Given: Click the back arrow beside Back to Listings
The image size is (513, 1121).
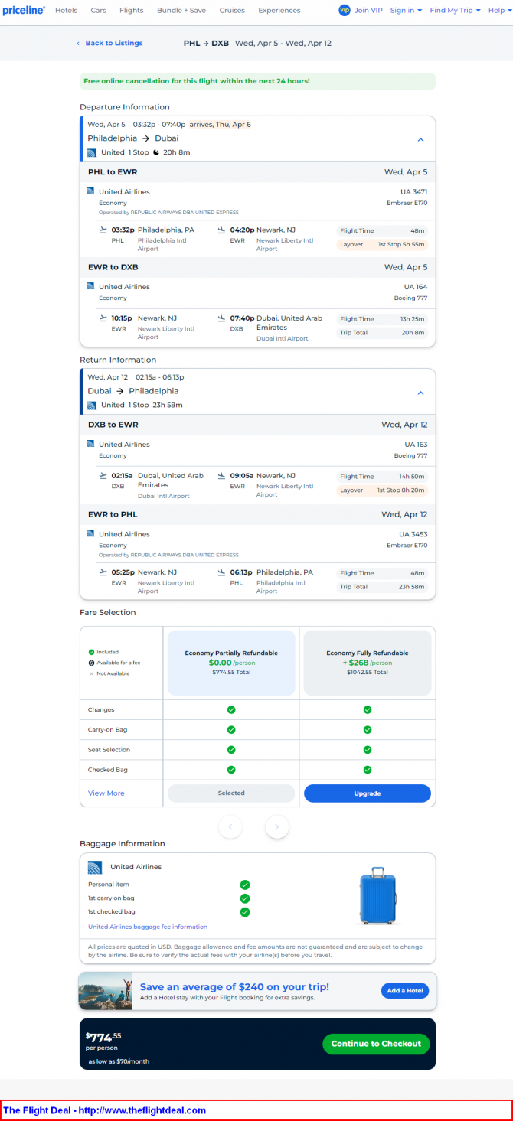Looking at the screenshot, I should point(78,44).
